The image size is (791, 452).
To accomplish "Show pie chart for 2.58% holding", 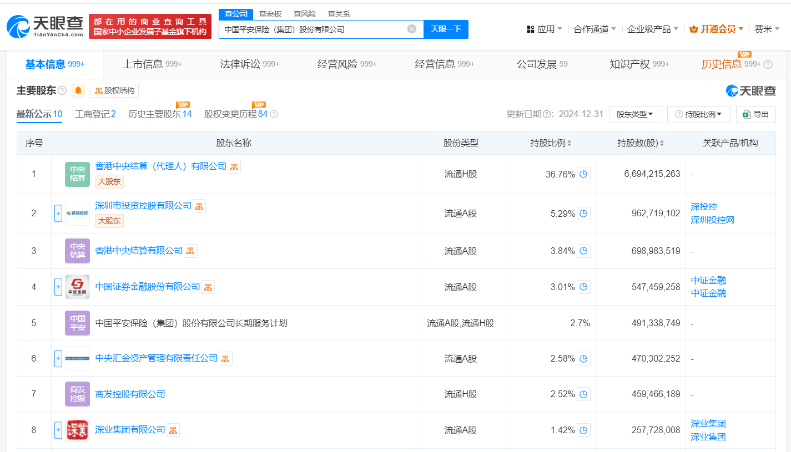I will (583, 359).
